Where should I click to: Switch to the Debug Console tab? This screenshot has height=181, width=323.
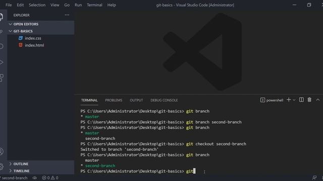[164, 100]
